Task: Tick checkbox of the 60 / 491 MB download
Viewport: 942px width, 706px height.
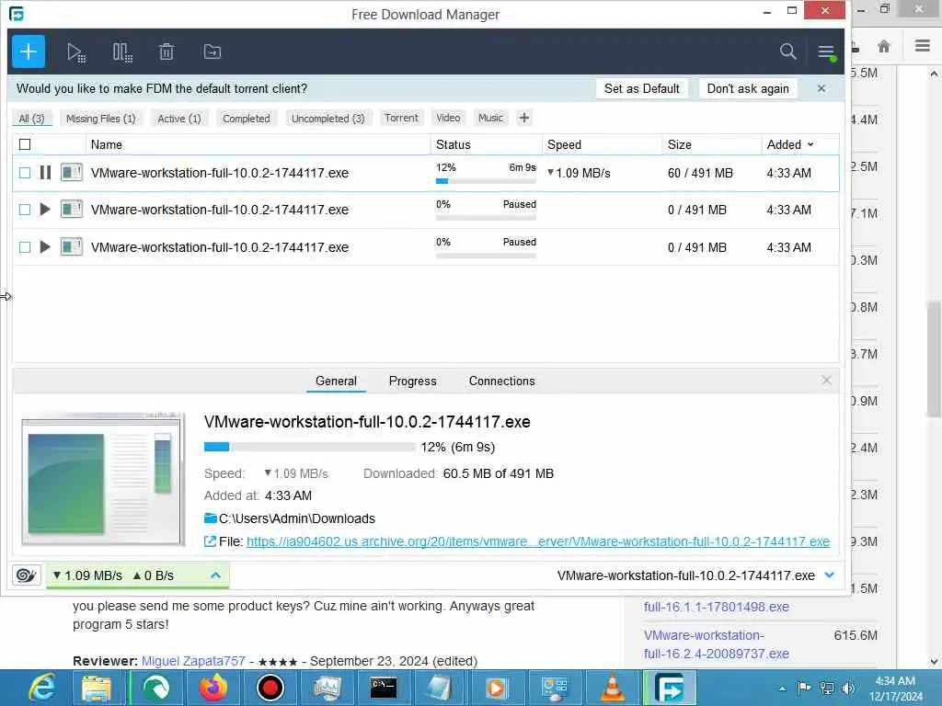Action: coord(25,173)
